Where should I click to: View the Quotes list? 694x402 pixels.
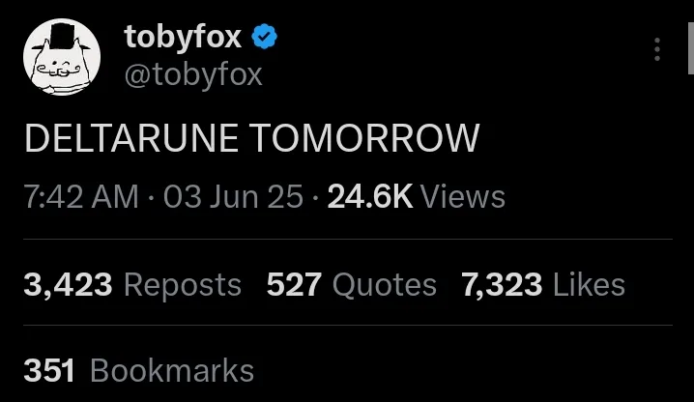coord(385,285)
